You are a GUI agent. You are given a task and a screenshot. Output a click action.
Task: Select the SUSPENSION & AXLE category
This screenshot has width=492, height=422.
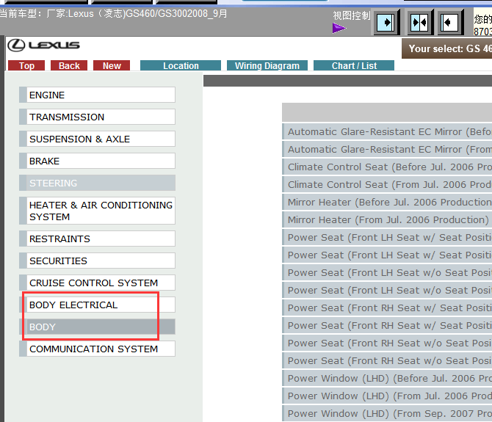(x=97, y=139)
